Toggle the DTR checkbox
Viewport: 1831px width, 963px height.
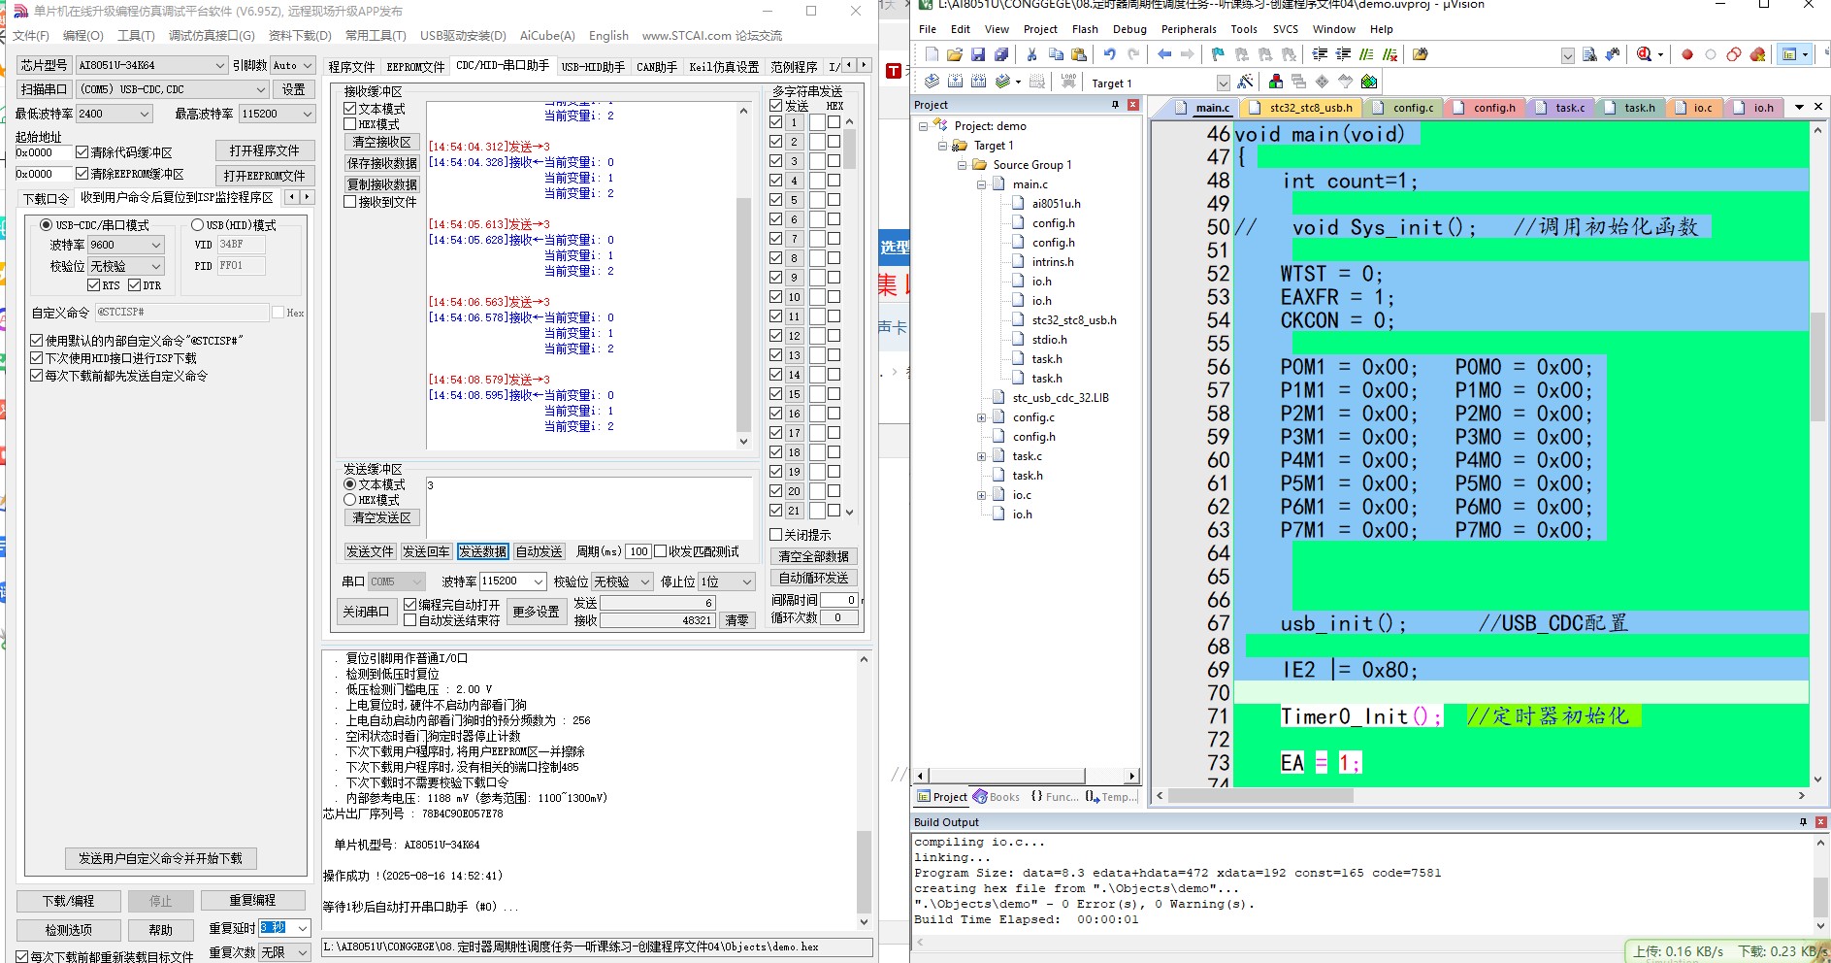135,285
